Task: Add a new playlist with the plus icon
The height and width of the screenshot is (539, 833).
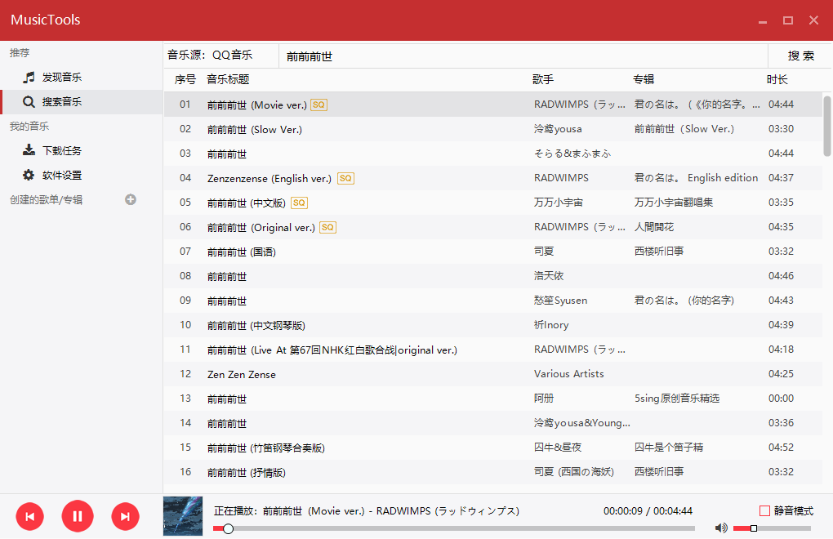Action: tap(131, 199)
